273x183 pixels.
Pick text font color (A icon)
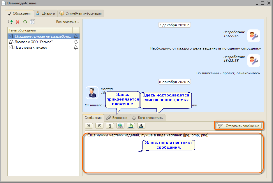click(141, 126)
